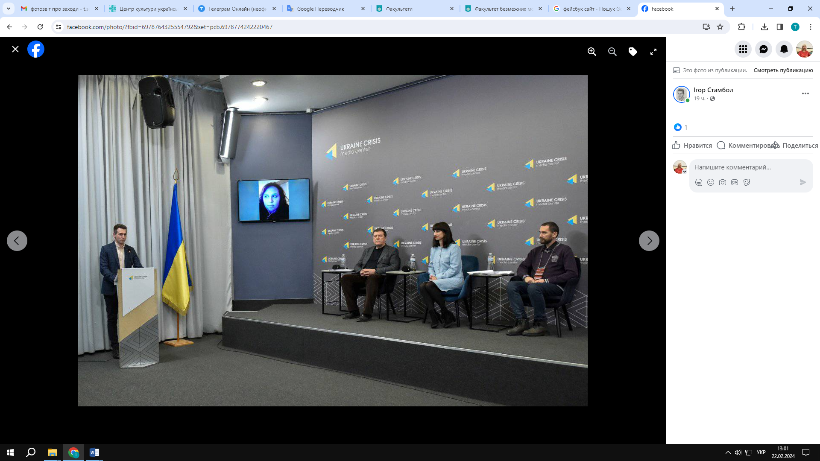Click the Facebook logo

pyautogui.click(x=36, y=49)
